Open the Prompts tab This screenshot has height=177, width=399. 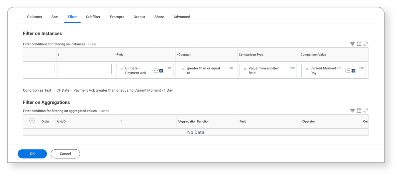point(117,17)
